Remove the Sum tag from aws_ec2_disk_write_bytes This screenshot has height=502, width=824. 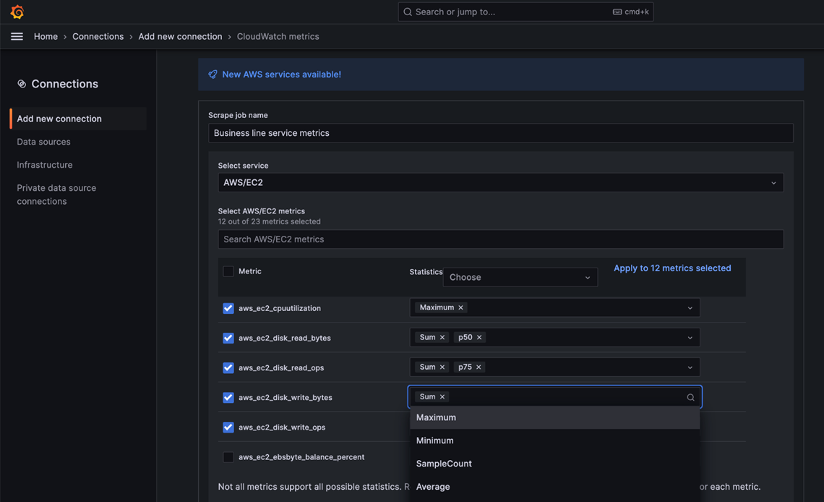442,396
